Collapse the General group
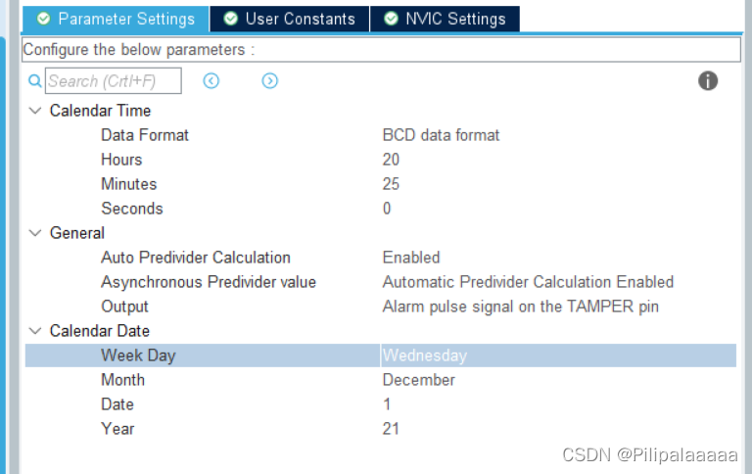This screenshot has width=752, height=474. (35, 233)
